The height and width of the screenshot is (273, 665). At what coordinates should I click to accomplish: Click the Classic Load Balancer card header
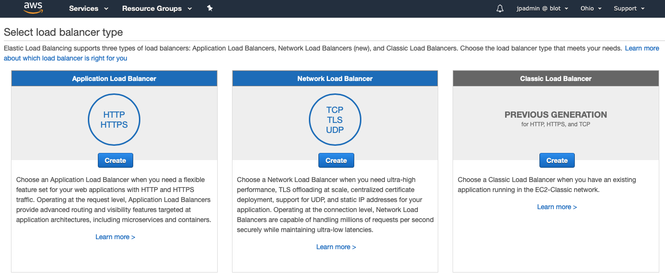[x=556, y=79]
